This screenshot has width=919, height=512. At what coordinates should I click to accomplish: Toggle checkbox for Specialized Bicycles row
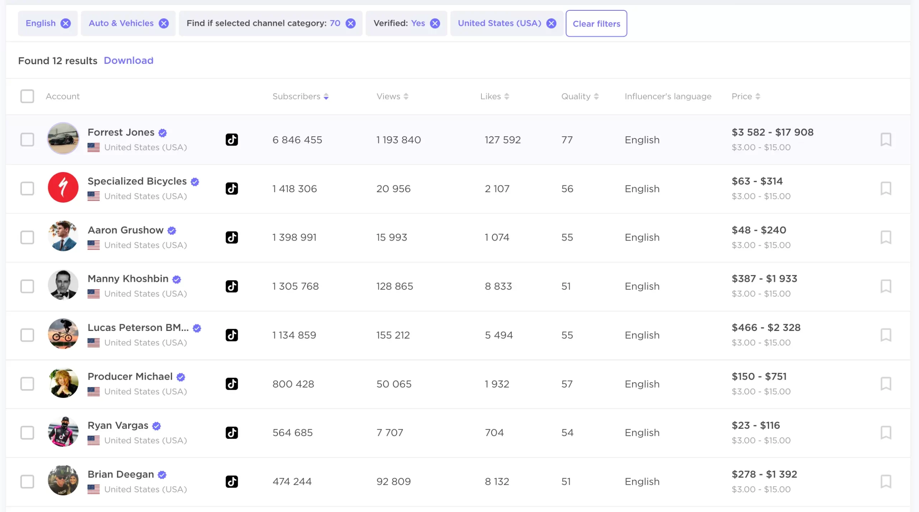click(27, 188)
